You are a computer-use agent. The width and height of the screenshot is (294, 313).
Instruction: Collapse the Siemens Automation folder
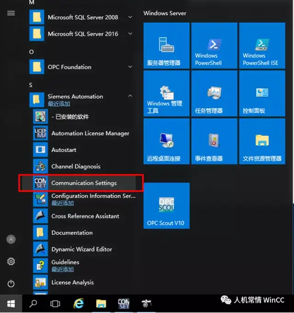point(130,97)
